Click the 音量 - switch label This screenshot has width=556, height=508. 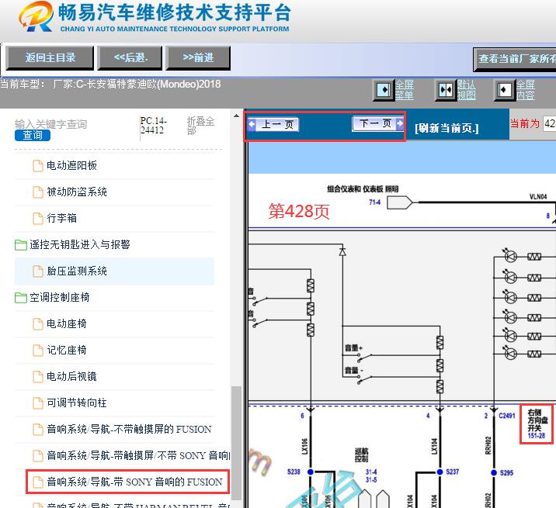[x=354, y=371]
